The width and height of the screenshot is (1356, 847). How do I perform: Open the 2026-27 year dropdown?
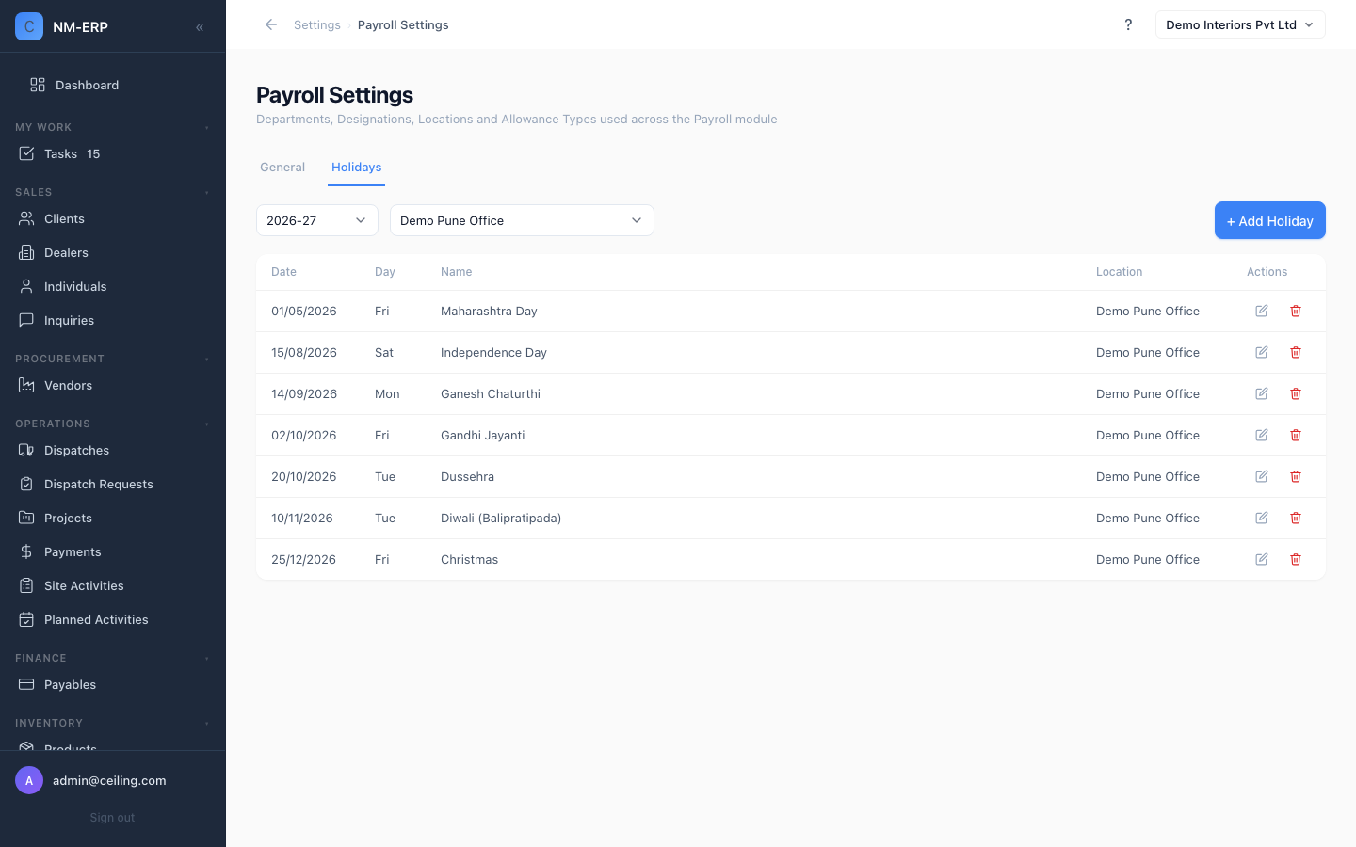click(x=317, y=220)
